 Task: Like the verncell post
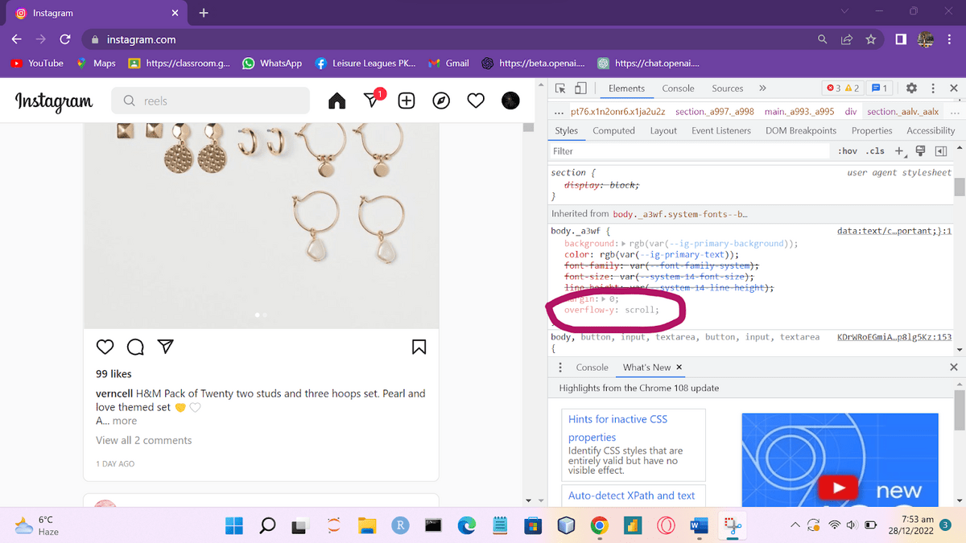[105, 347]
